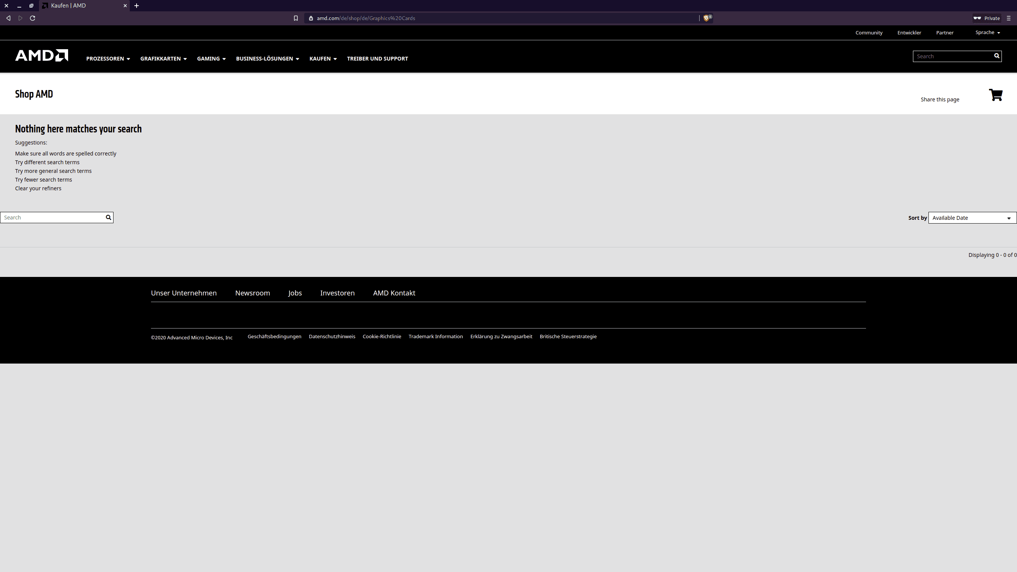
Task: Click 'Clear your refiners' text
Action: [38, 188]
